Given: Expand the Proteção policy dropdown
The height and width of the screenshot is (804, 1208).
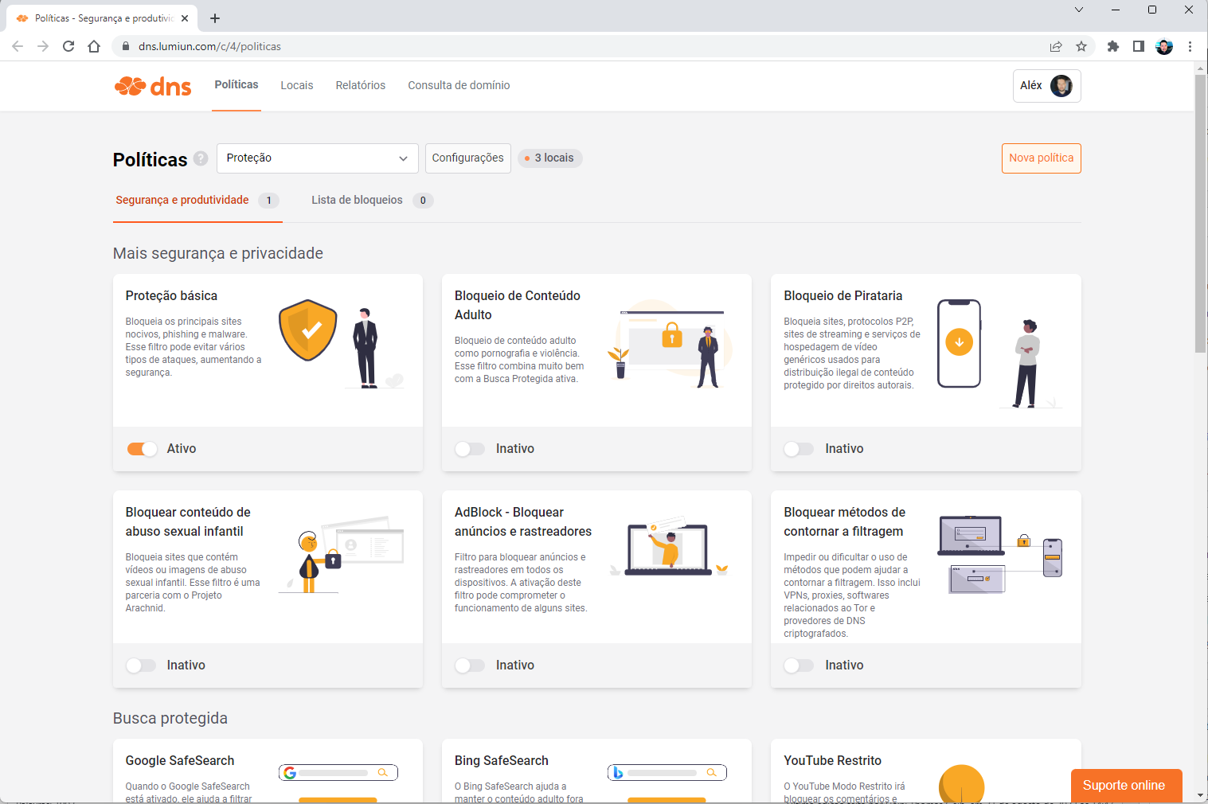Looking at the screenshot, I should tap(317, 158).
